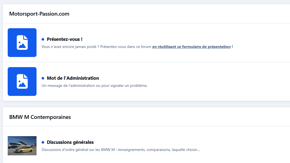
Task: Click the Mot de l'Administration image placeholder icon
Action: click(22, 81)
